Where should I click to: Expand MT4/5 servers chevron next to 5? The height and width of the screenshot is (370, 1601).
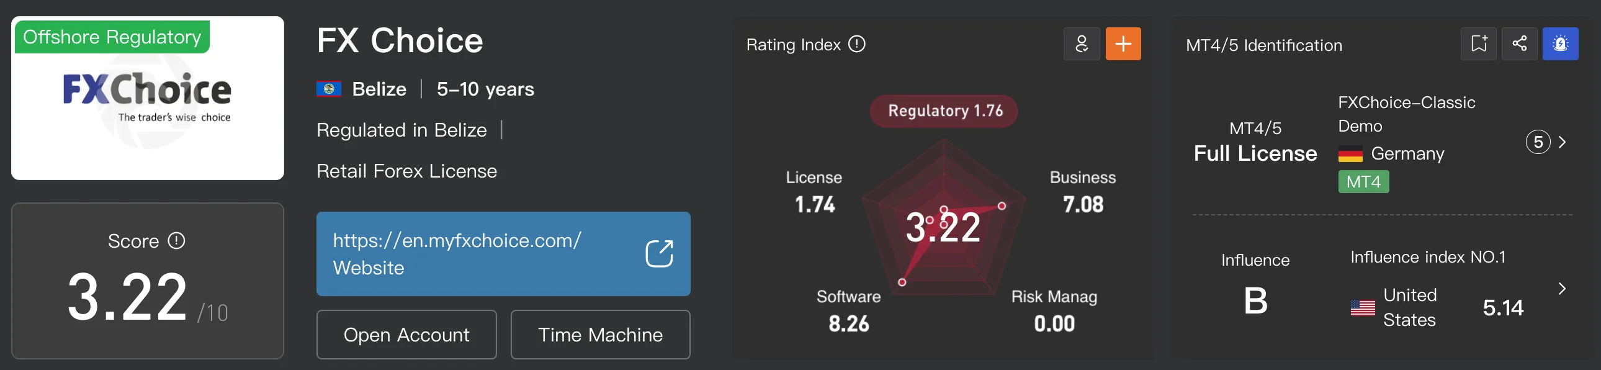1563,142
